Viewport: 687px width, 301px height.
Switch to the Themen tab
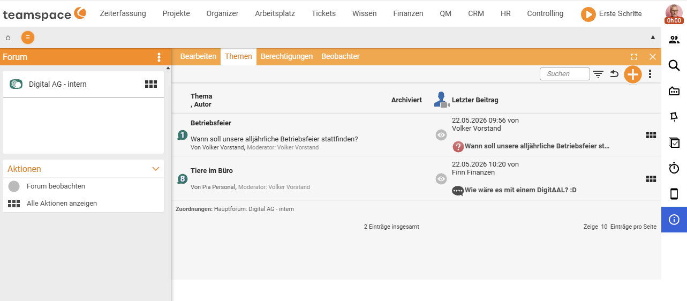238,57
